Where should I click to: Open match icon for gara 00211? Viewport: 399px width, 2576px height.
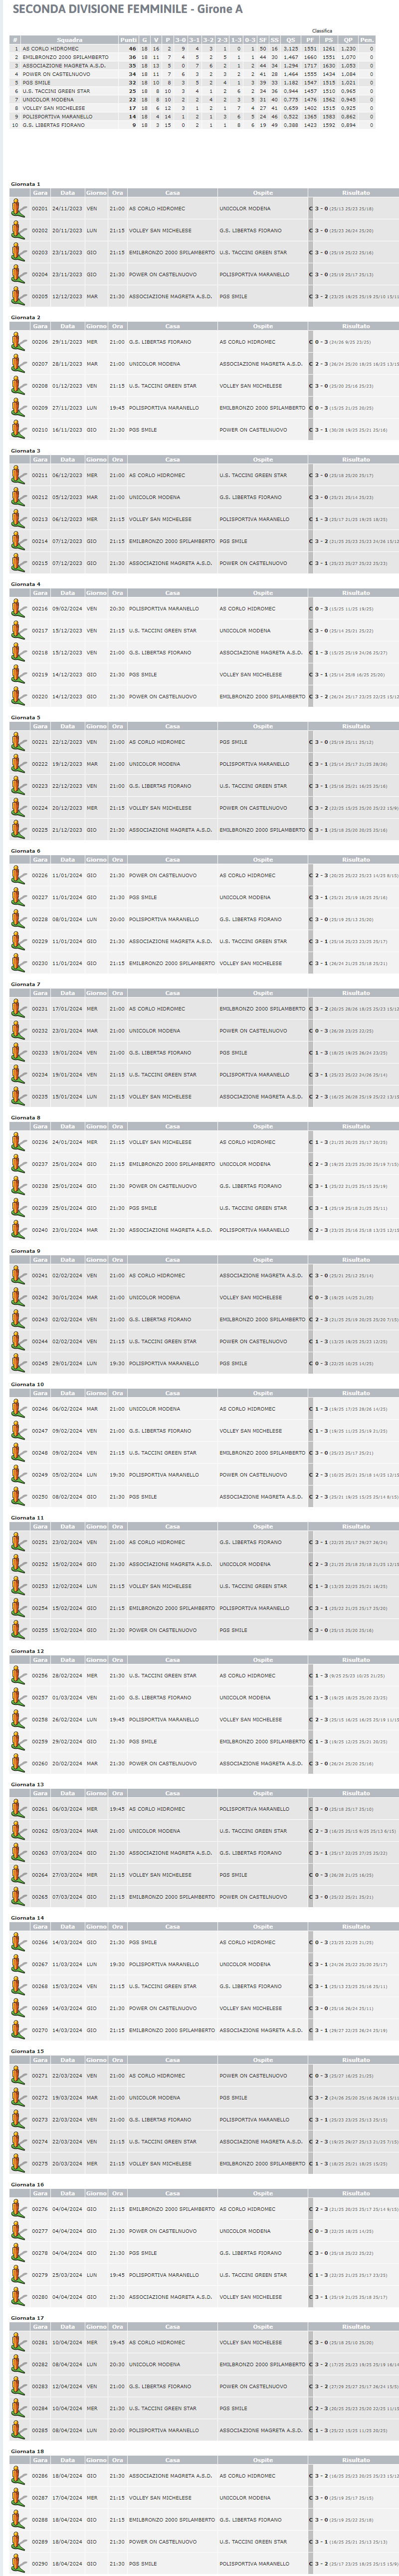[18, 476]
